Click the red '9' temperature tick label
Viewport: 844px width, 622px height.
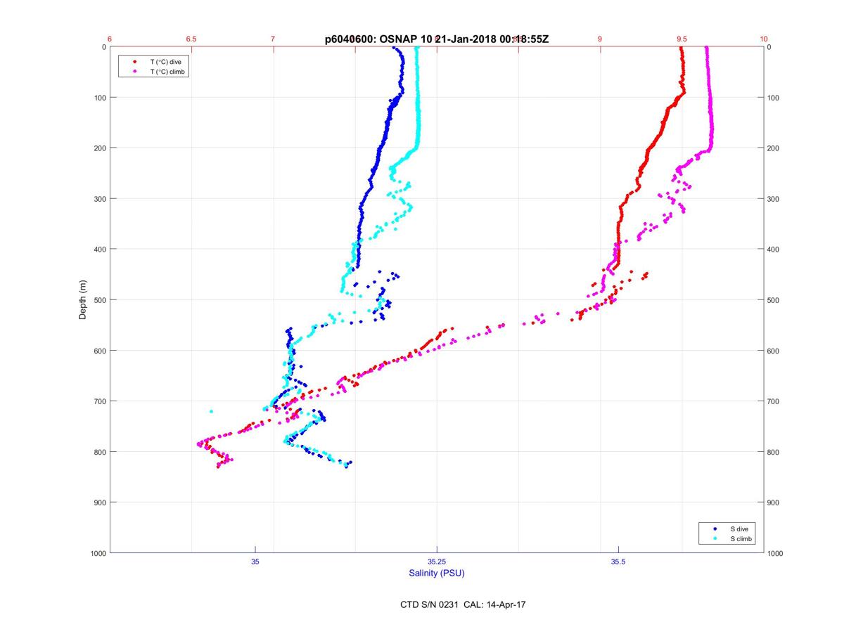click(x=600, y=39)
